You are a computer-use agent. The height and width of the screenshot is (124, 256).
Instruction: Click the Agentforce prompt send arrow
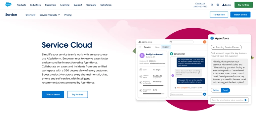pos(246,100)
